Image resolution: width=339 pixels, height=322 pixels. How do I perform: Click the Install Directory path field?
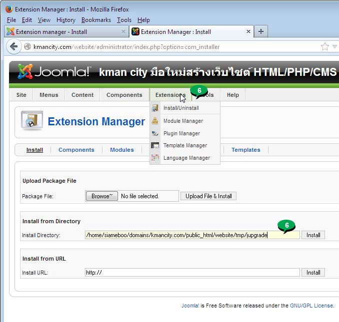pos(192,235)
